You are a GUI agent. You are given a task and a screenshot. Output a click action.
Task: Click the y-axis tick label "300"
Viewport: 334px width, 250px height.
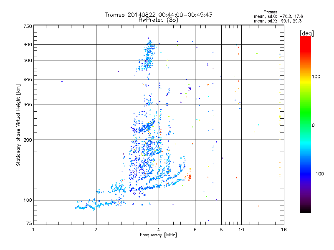[28, 105]
